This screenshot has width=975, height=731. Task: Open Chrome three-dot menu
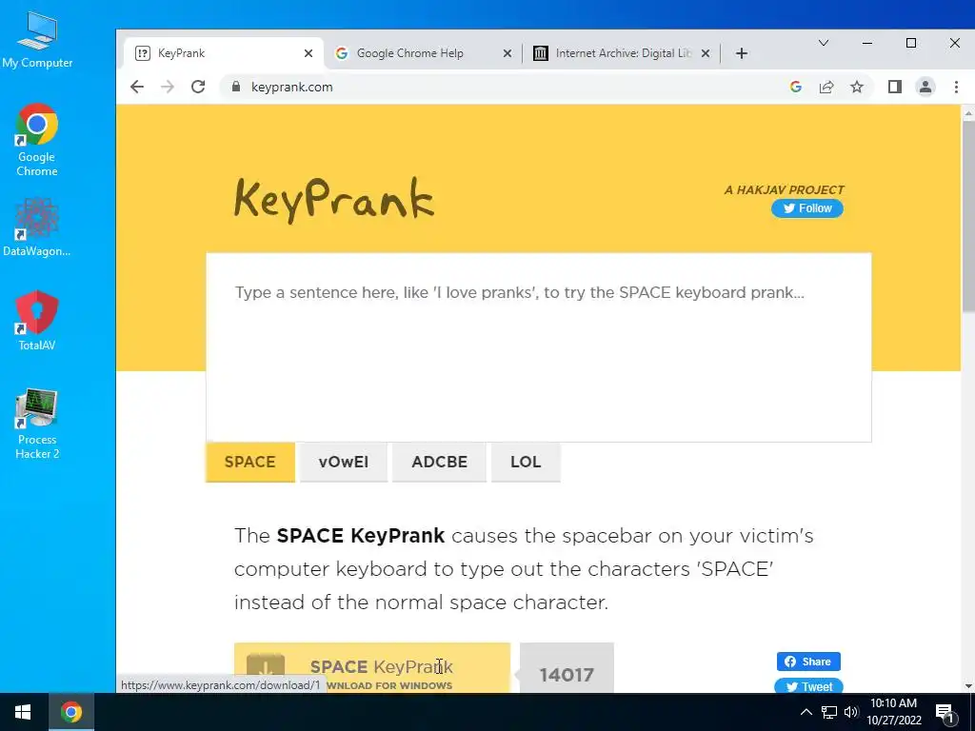point(956,87)
